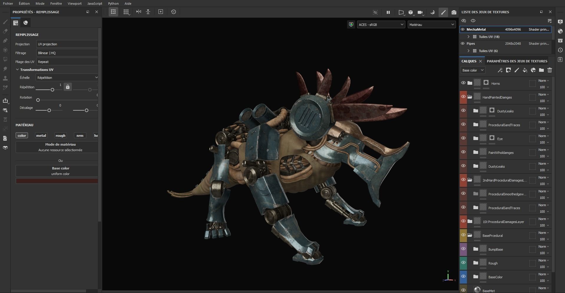565x293 pixels.
Task: Lock the Répétition scale values
Action: [x=68, y=87]
